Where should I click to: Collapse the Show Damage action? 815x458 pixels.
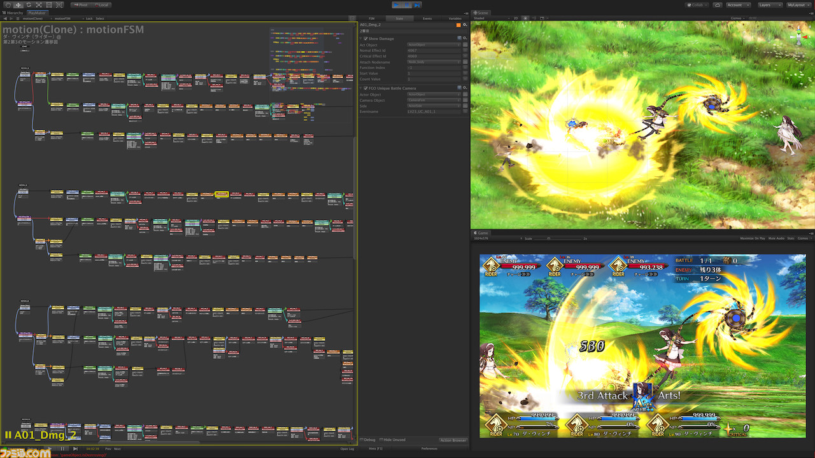tap(360, 39)
